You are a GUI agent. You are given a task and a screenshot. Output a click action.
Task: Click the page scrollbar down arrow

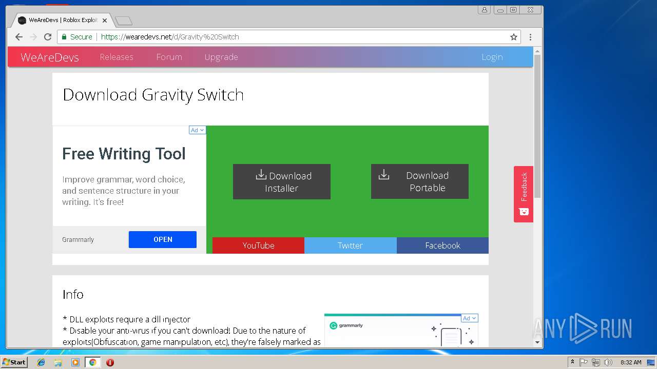pos(537,342)
